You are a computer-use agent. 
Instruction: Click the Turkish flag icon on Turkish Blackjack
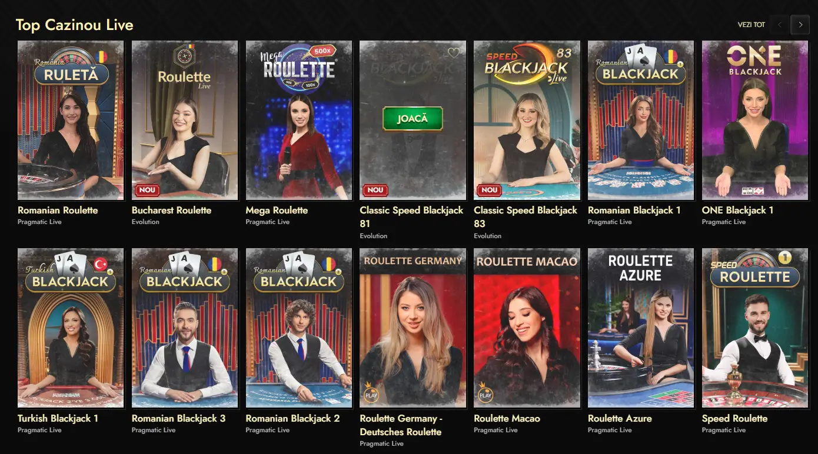pyautogui.click(x=102, y=265)
